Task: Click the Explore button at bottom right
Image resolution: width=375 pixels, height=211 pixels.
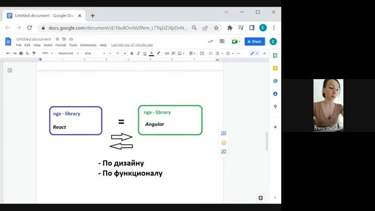Action: point(261,198)
